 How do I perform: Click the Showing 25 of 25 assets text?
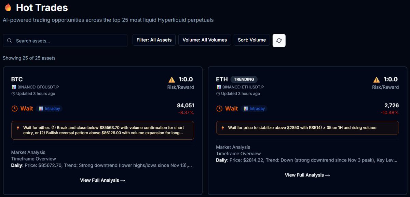[29, 58]
